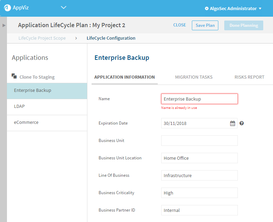
Task: Click the help question mark icon
Action: pos(242,123)
